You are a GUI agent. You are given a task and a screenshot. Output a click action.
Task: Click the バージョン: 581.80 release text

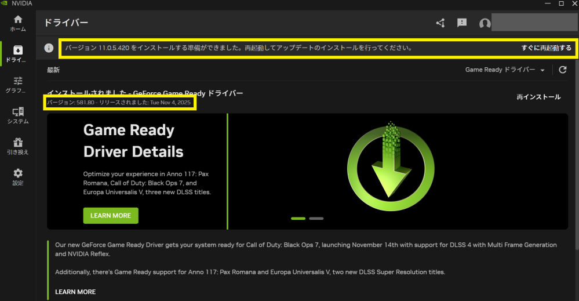click(119, 102)
